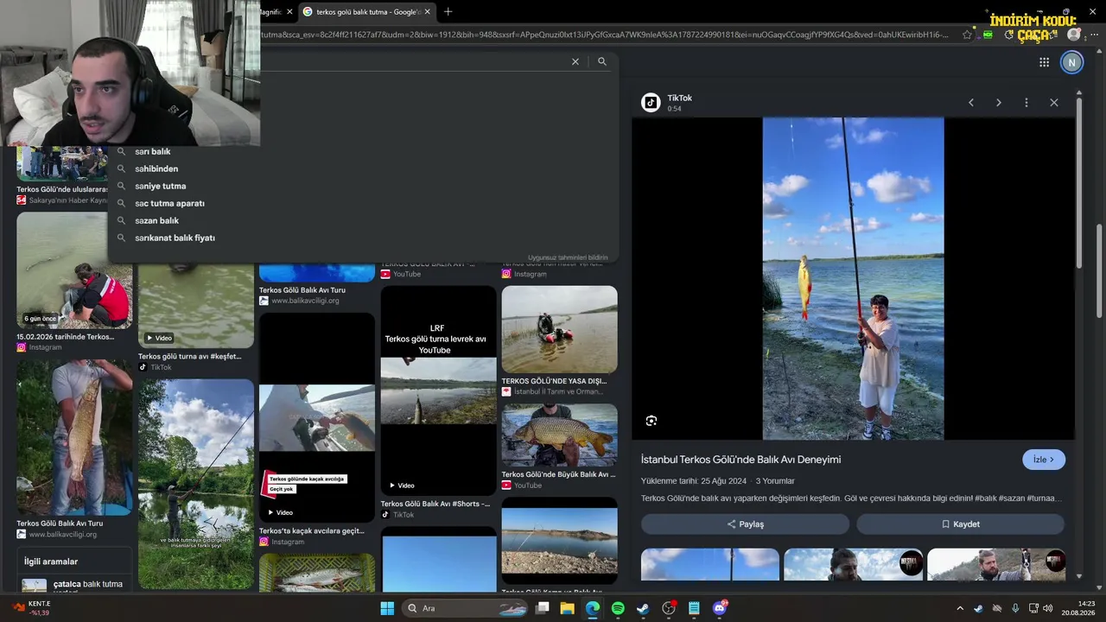Close the first browser tab

(289, 12)
